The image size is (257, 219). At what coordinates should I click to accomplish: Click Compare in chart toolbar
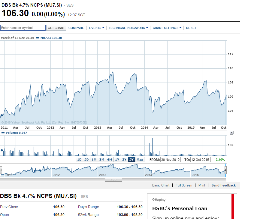(x=76, y=28)
